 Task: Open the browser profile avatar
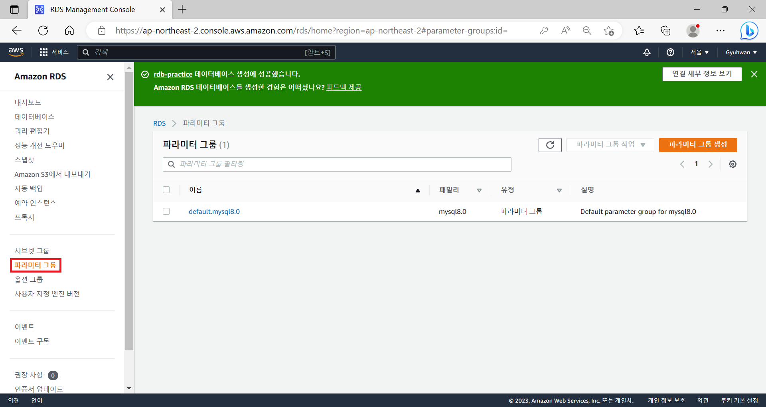coord(693,30)
